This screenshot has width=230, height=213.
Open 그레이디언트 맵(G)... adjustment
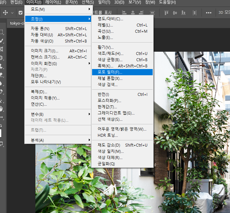pos(122,113)
